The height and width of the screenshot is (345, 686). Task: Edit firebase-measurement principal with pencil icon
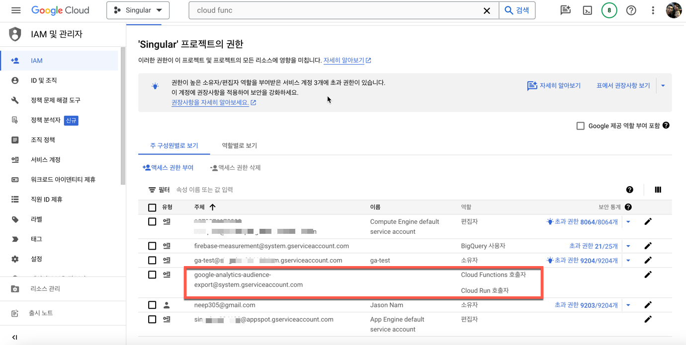(648, 246)
